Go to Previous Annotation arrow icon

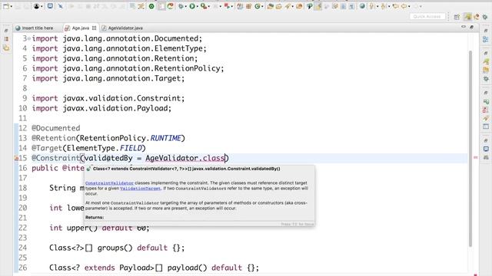[384, 6]
